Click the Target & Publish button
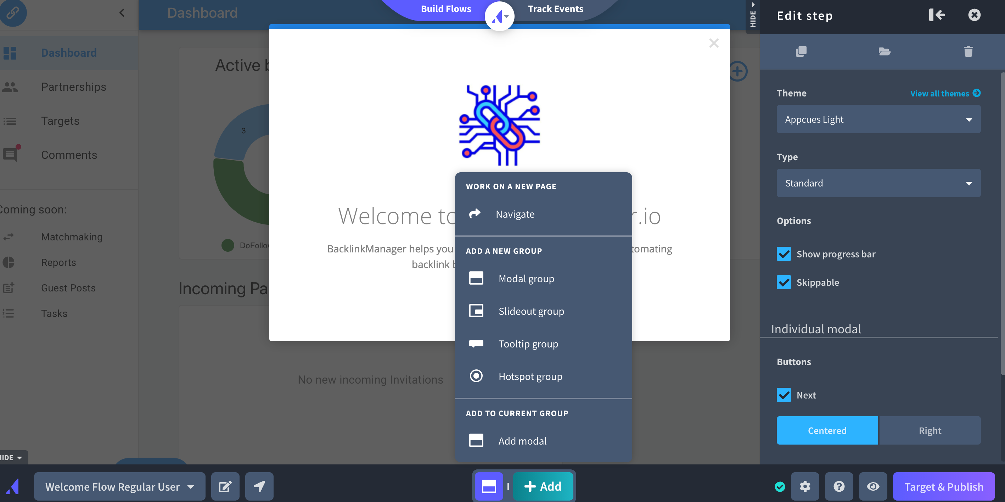Viewport: 1005px width, 502px height. point(943,486)
